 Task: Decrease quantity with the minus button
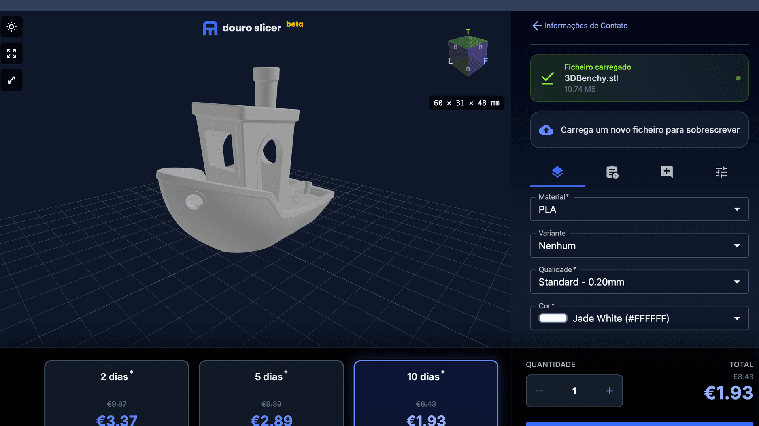(539, 391)
